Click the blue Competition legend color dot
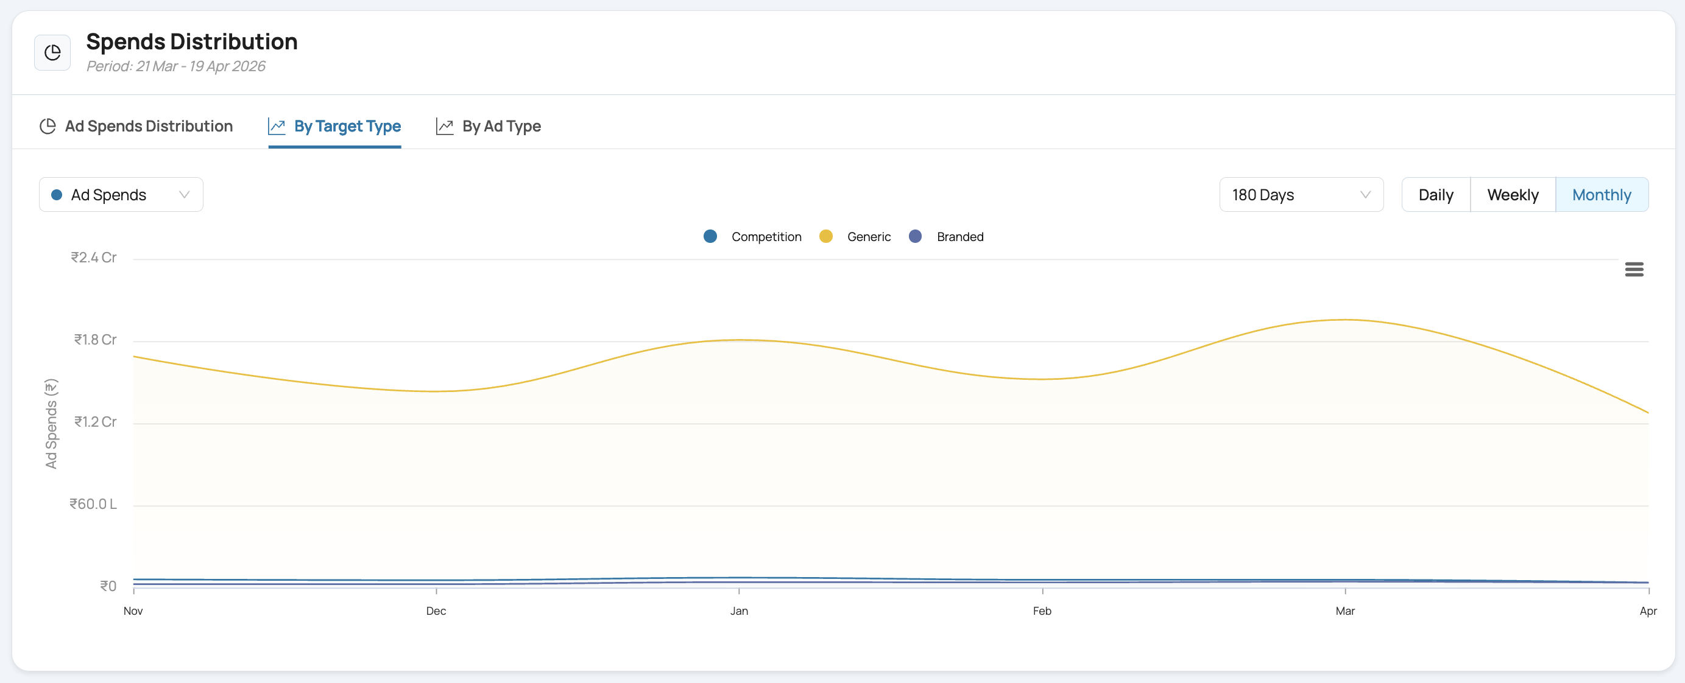This screenshot has height=683, width=1685. [710, 237]
